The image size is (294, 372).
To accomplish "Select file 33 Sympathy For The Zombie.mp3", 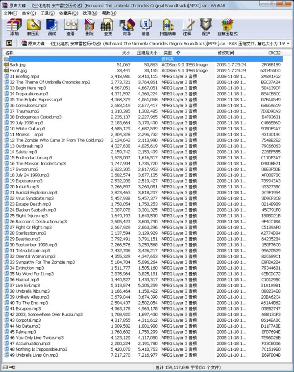I will point(42,262).
